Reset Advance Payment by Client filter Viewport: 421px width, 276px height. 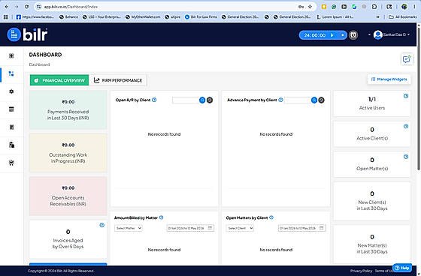pos(322,100)
